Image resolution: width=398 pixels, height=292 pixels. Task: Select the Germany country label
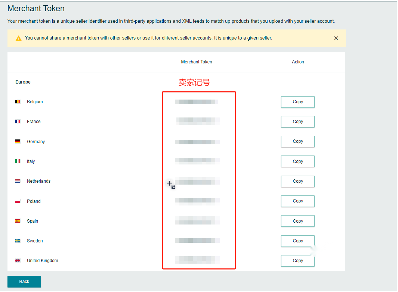36,142
